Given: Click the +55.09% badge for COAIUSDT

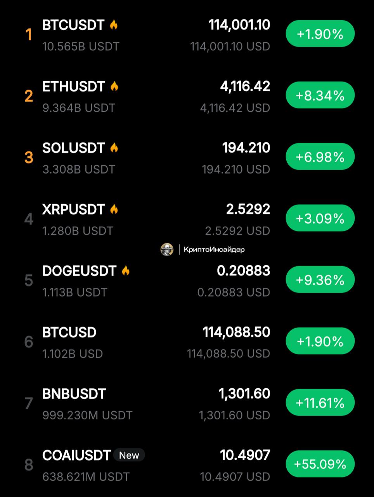Looking at the screenshot, I should 320,464.
